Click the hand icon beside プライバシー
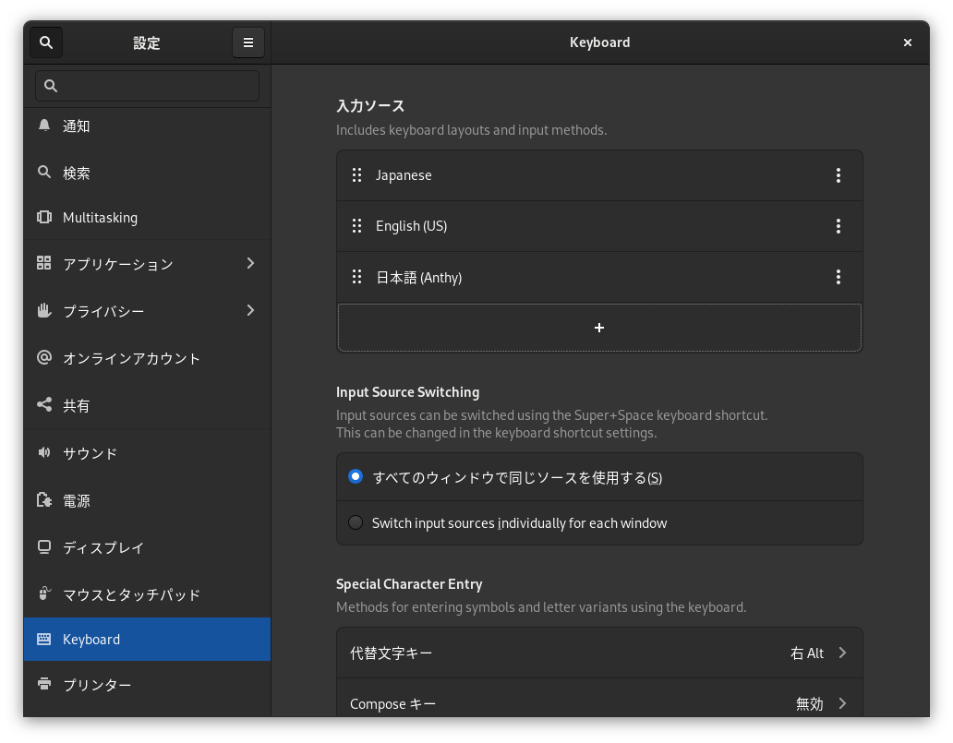 coord(43,310)
